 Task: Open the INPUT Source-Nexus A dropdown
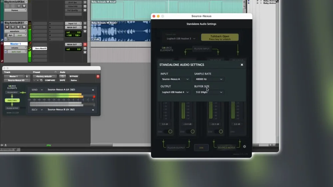[x=175, y=79]
